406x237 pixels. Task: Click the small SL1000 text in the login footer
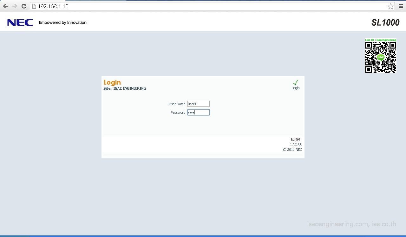[295, 139]
